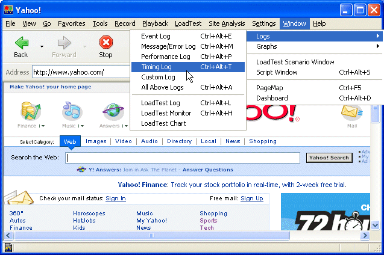
Task: Open Dashboard entry
Action: pos(314,98)
